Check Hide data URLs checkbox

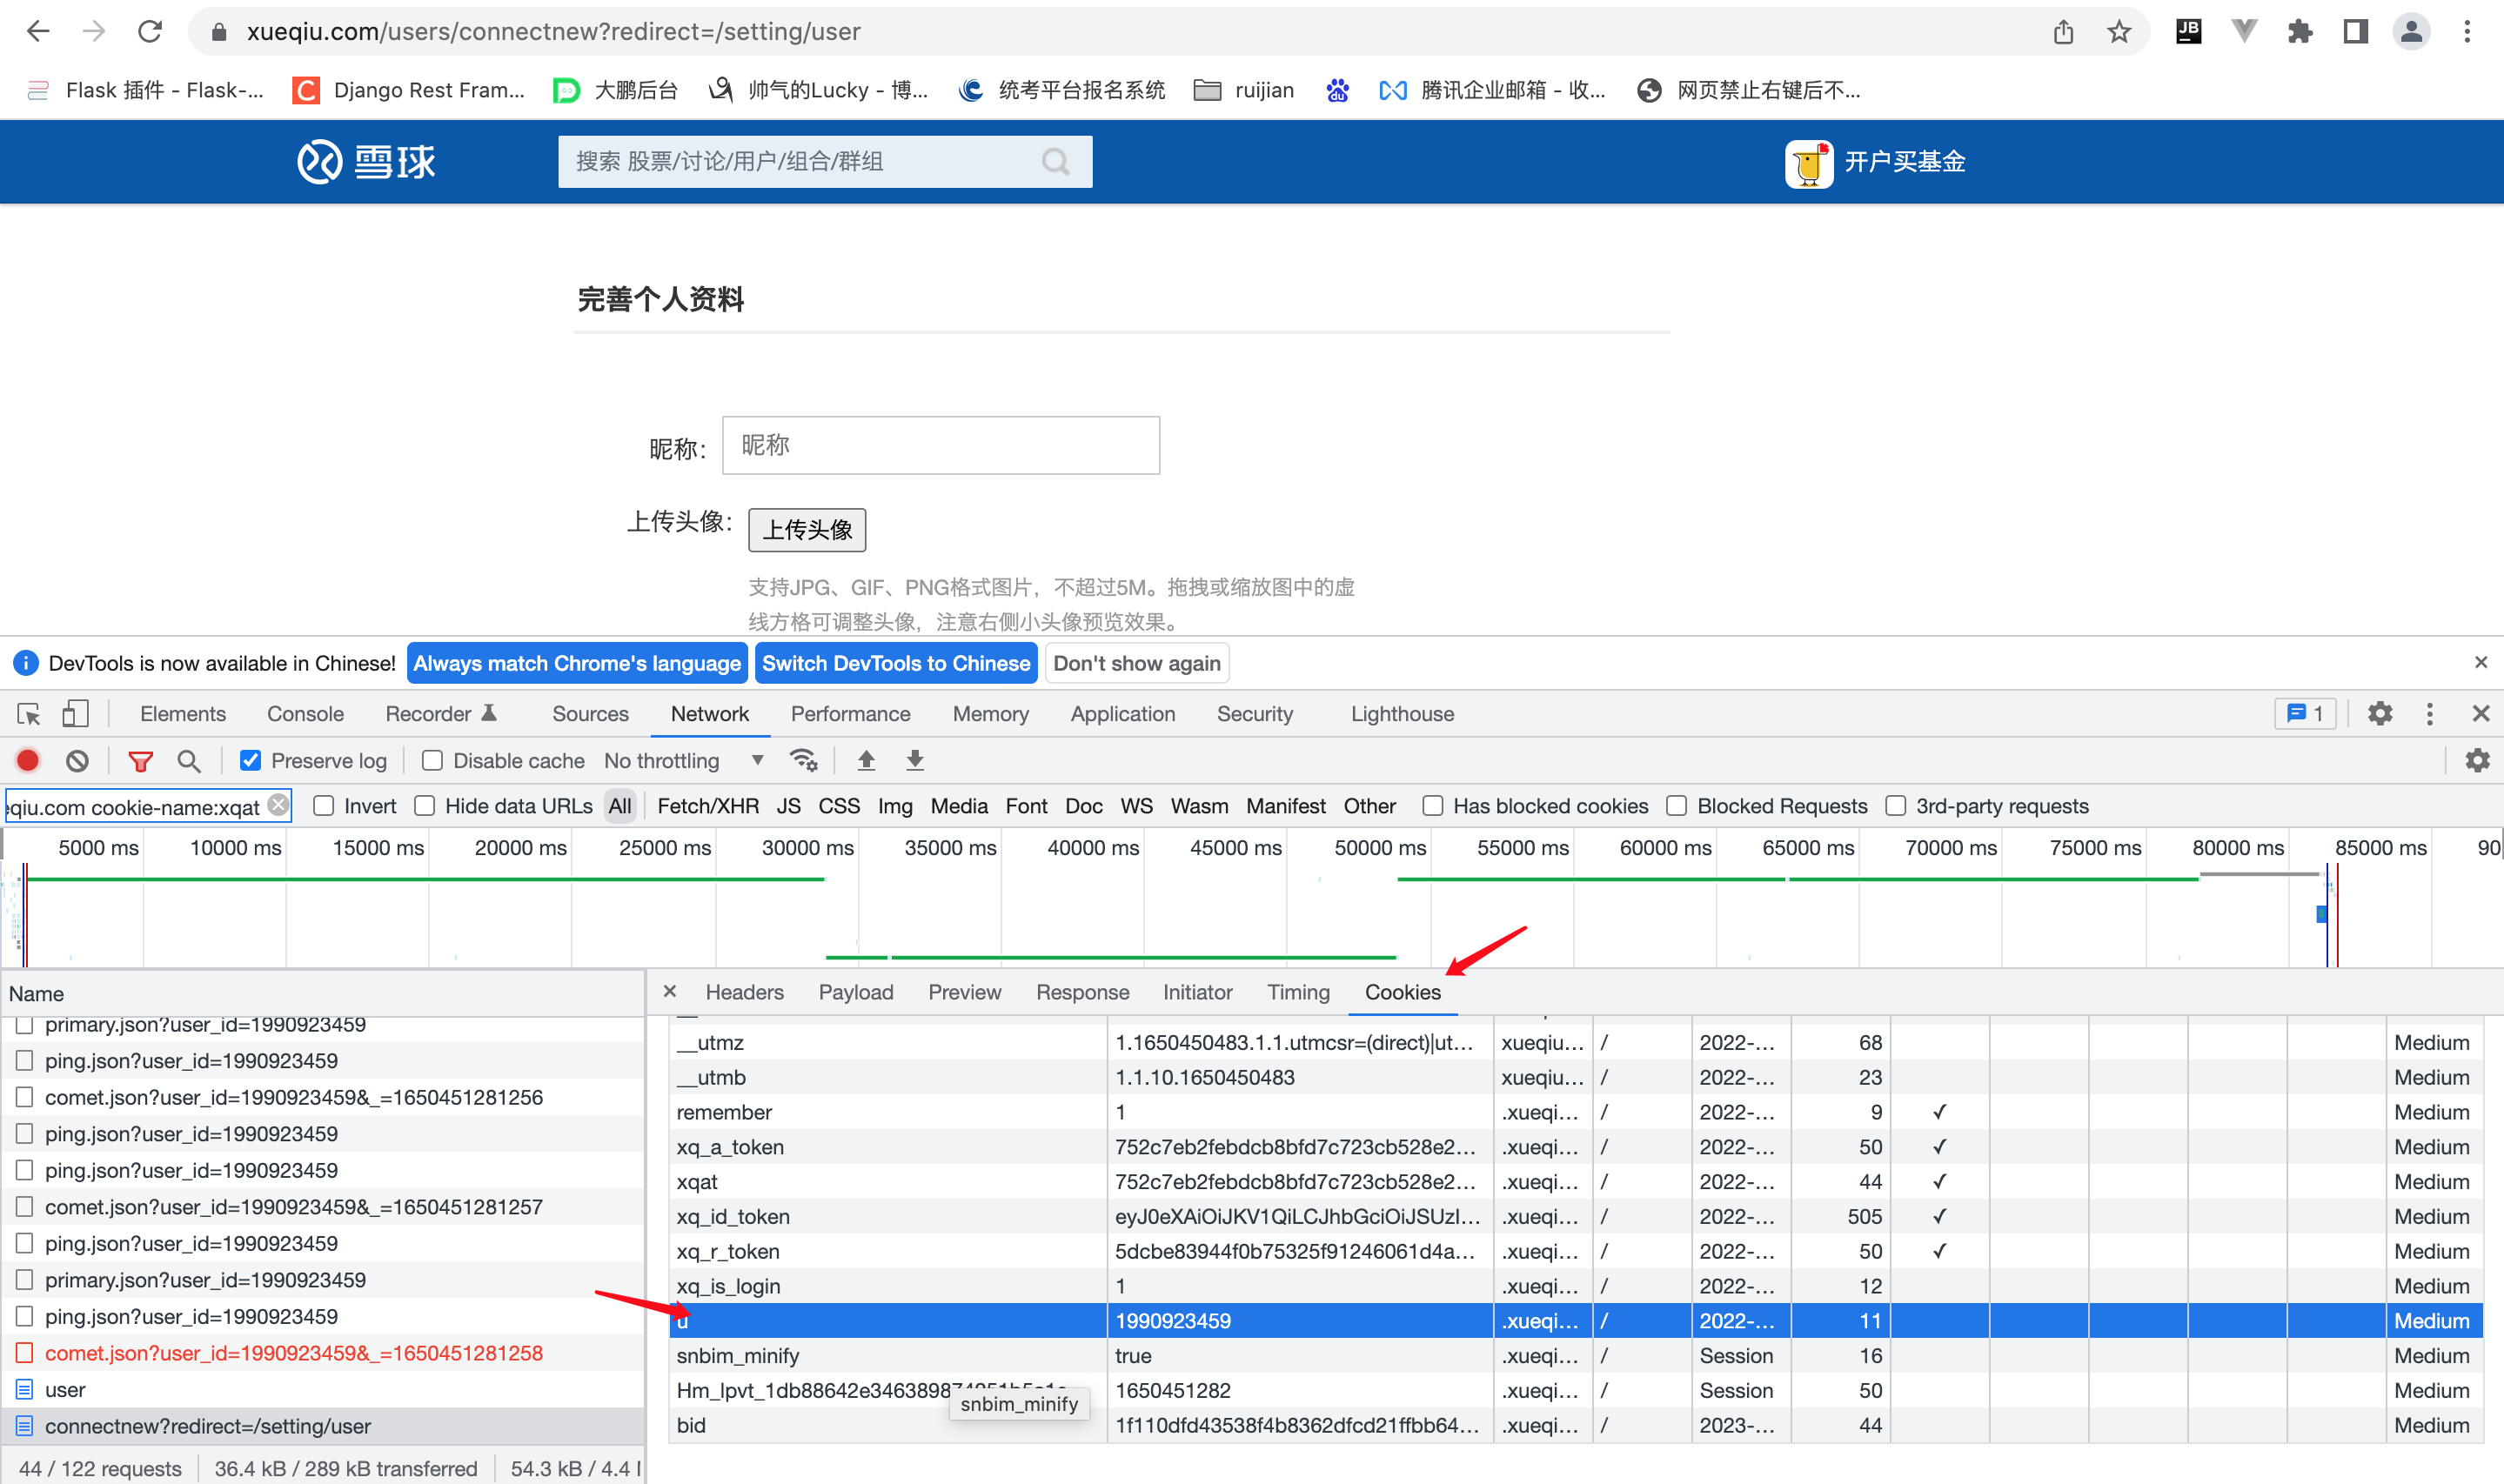[425, 806]
